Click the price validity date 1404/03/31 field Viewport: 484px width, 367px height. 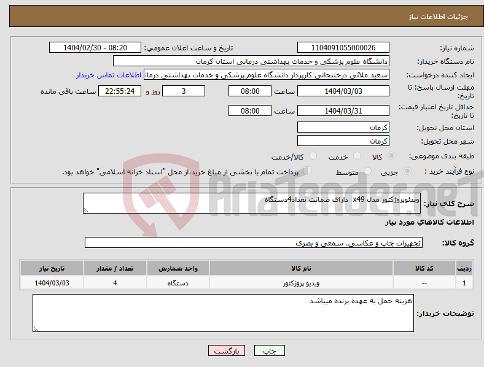pos(343,110)
